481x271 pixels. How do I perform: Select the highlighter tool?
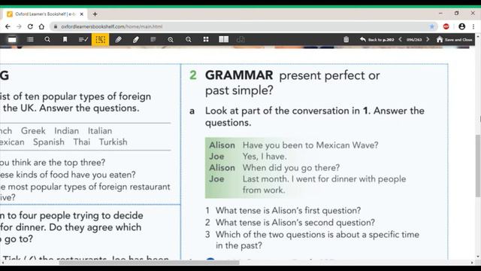pyautogui.click(x=136, y=39)
